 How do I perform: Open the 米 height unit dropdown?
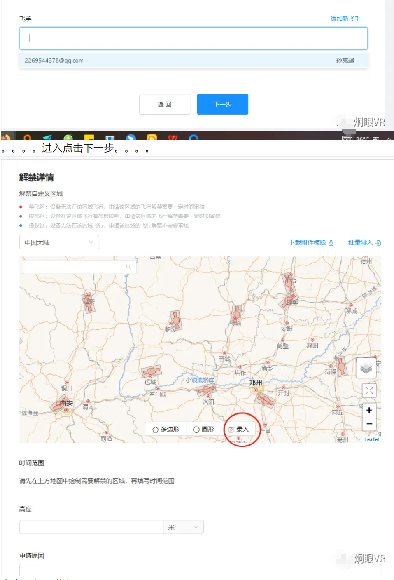[x=183, y=527]
